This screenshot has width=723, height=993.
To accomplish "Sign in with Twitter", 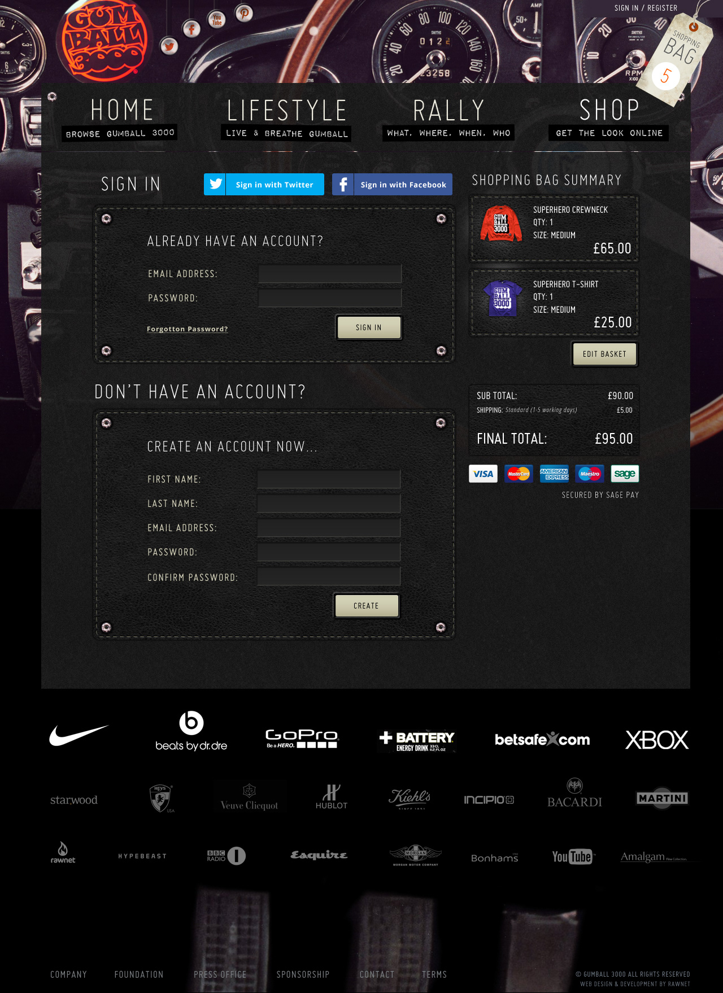I will (x=264, y=185).
